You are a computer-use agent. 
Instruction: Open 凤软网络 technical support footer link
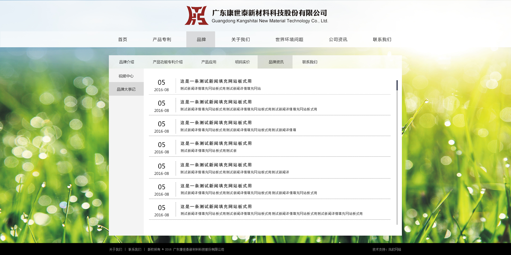click(x=394, y=250)
